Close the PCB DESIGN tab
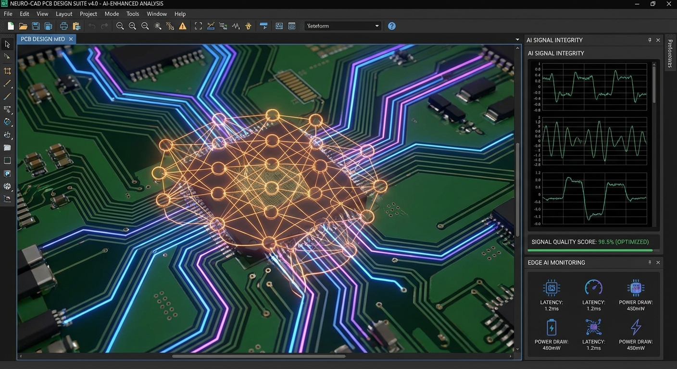Screen dimensions: 677x369 click(71, 39)
